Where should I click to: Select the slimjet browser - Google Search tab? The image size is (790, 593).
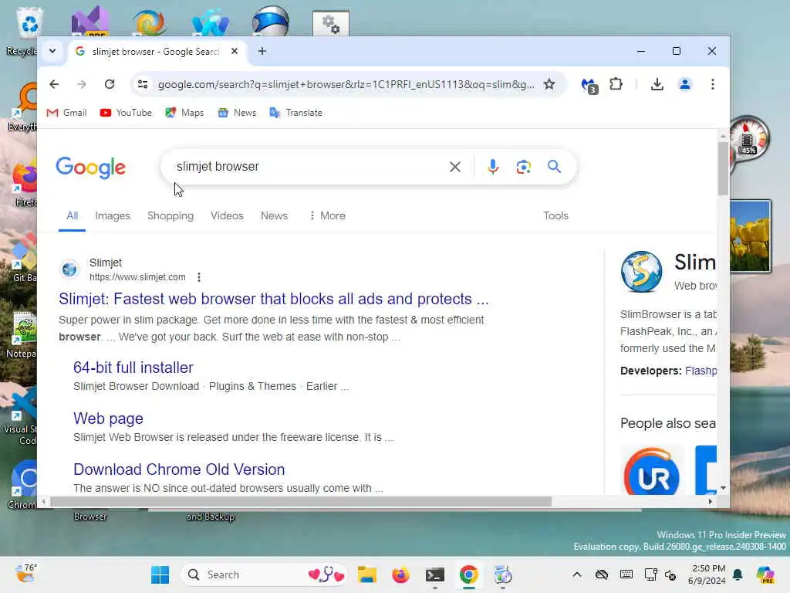157,52
